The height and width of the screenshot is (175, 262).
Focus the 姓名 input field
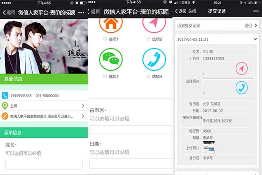(44, 164)
